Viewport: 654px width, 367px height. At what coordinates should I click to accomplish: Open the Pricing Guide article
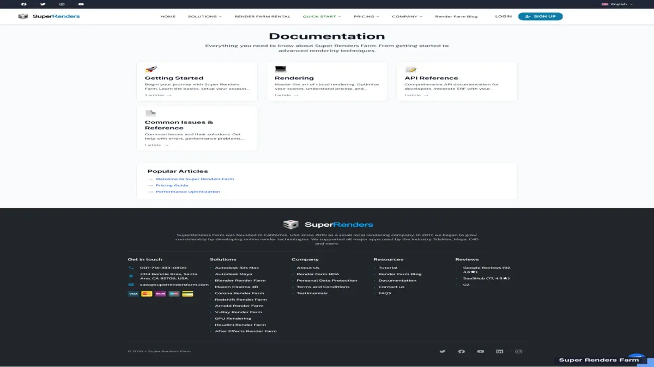click(172, 185)
